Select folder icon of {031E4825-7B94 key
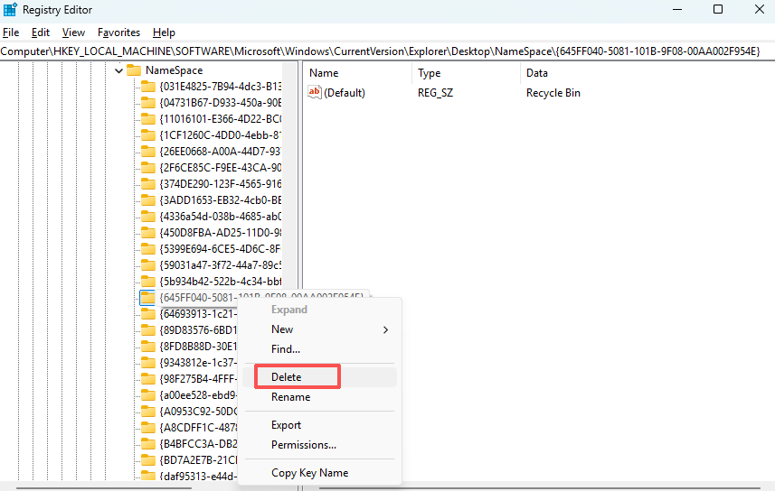Viewport: 775px width, 491px height. pos(147,87)
